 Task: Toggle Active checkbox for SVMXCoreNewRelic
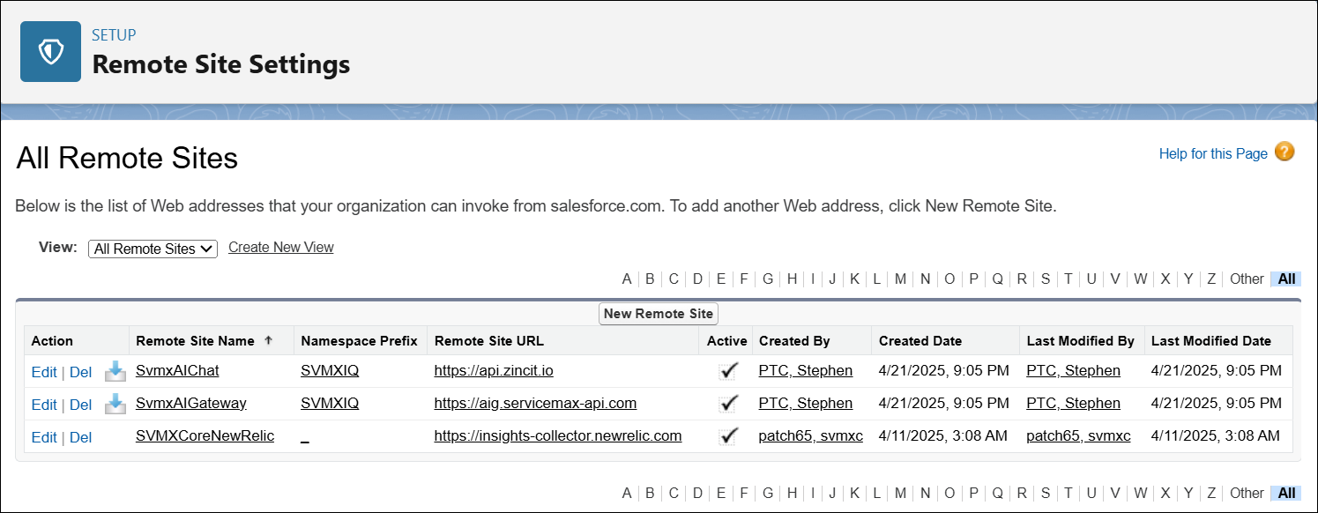[728, 436]
